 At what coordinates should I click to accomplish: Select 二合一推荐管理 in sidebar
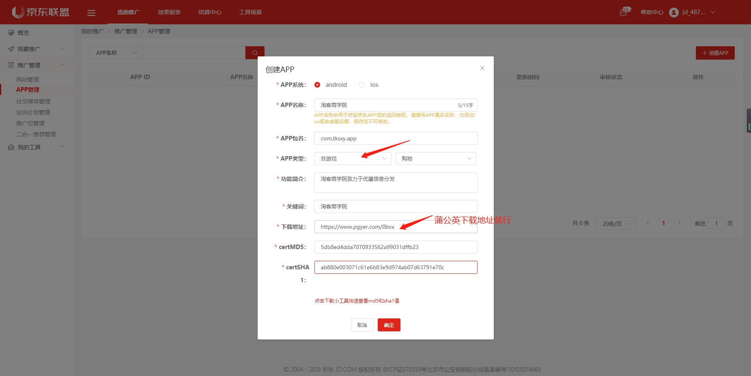coord(36,134)
